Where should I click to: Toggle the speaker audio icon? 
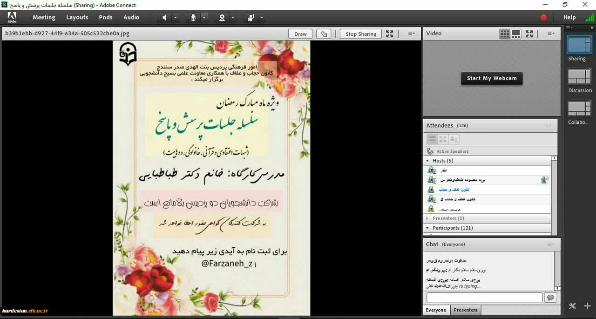pyautogui.click(x=164, y=18)
